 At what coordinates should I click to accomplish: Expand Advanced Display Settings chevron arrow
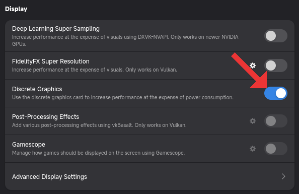pyautogui.click(x=283, y=176)
